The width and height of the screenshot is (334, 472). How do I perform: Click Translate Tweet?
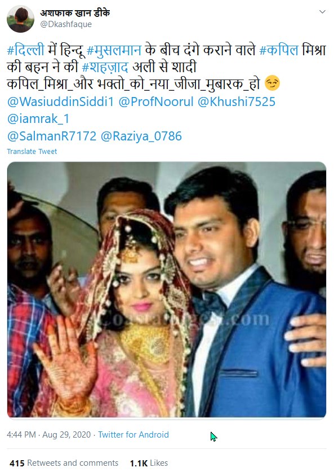pos(32,152)
